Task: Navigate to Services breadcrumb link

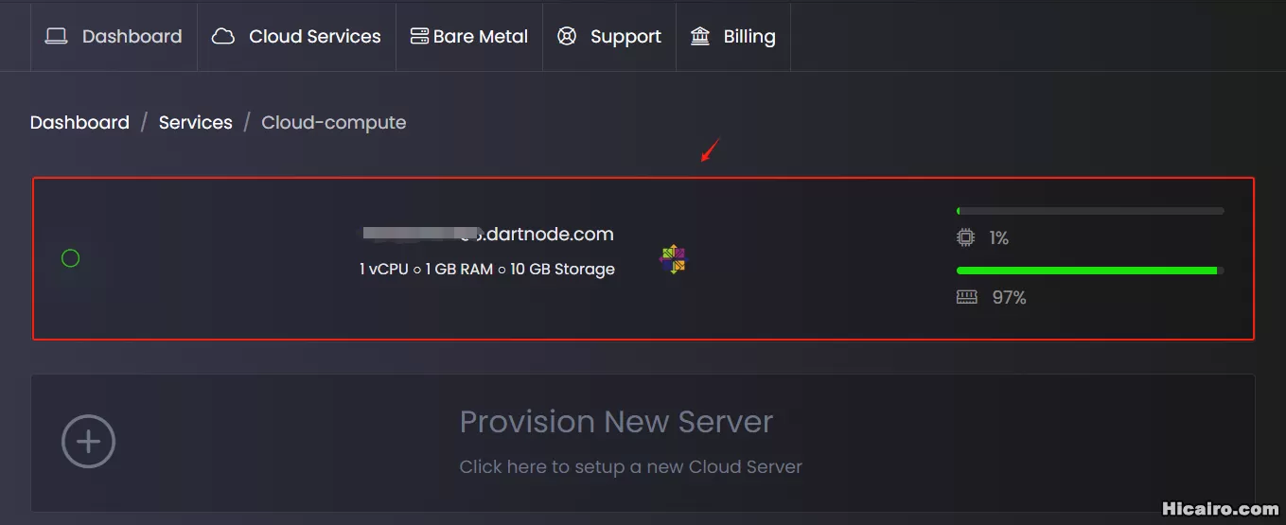Action: (196, 123)
